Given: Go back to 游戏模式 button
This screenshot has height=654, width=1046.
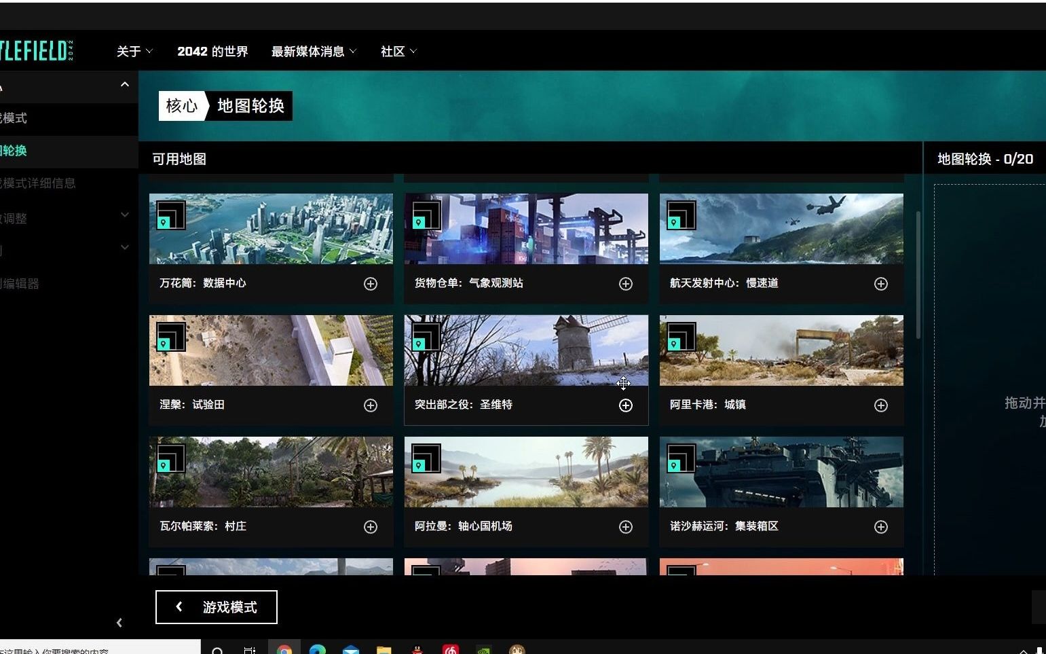Looking at the screenshot, I should 217,607.
